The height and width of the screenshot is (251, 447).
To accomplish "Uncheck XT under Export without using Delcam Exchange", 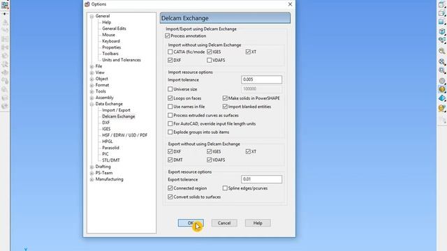I will pyautogui.click(x=248, y=152).
